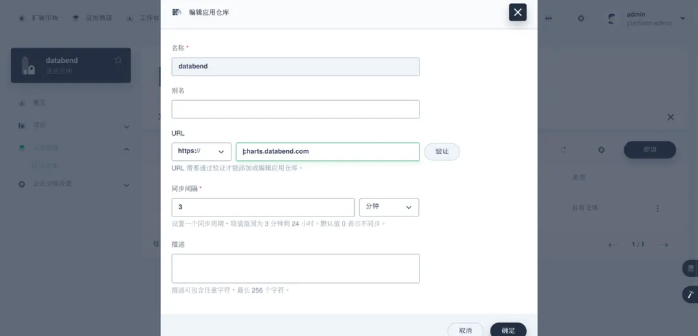Dismiss the banner with the right-side X
This screenshot has width=698, height=336.
[670, 117]
